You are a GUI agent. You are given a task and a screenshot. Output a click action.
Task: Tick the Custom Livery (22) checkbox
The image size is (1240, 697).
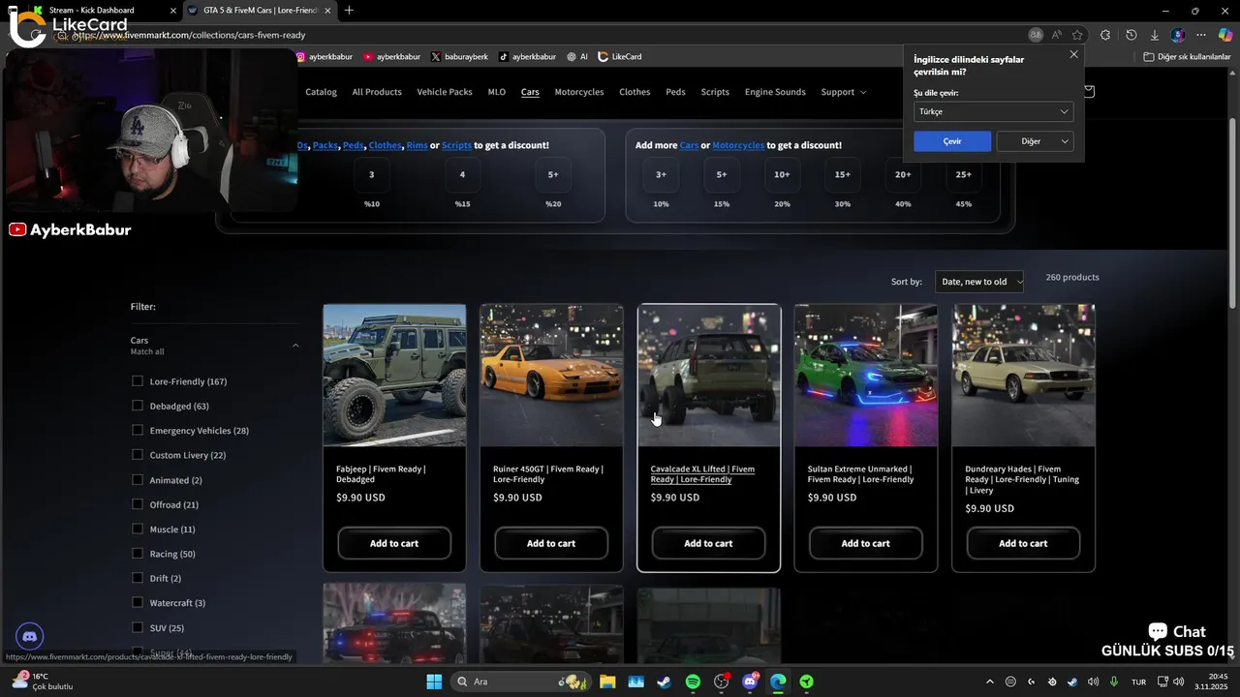pyautogui.click(x=138, y=455)
